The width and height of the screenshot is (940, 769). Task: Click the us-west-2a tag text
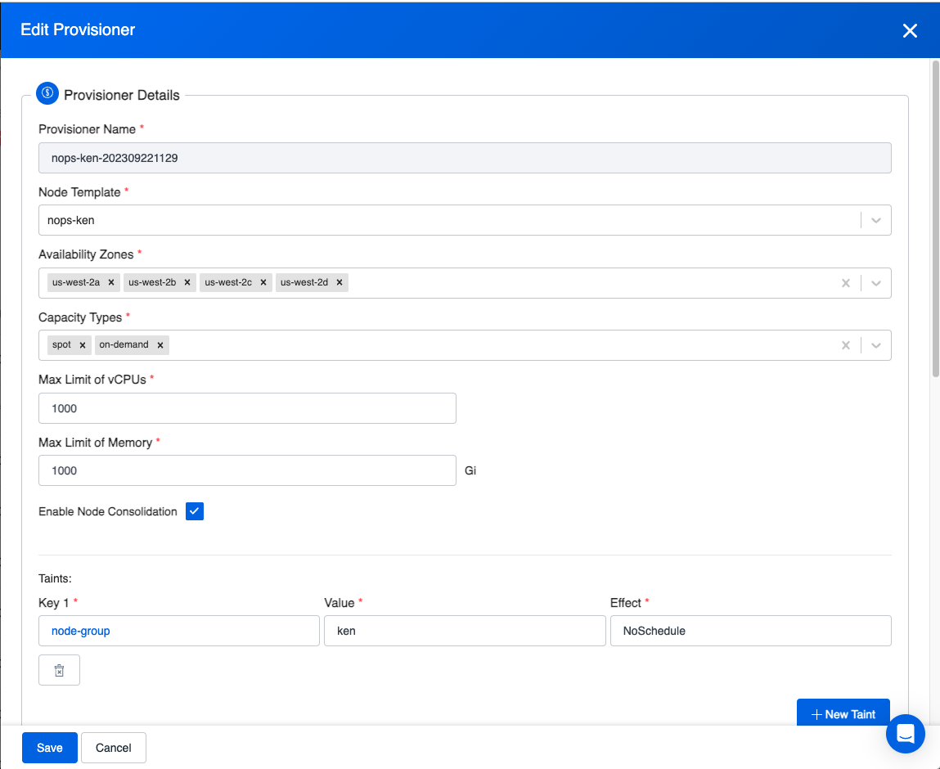click(76, 282)
